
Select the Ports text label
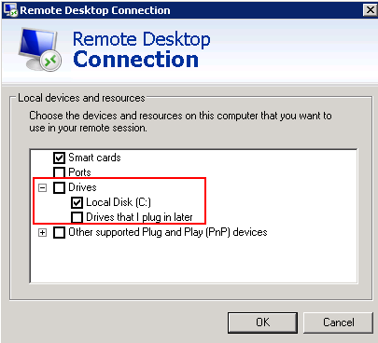click(x=79, y=172)
